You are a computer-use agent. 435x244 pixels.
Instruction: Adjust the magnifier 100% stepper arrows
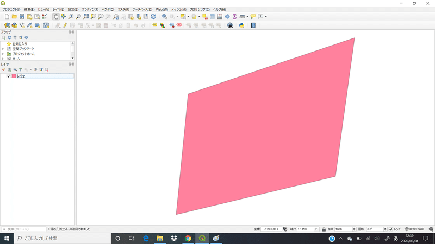(354, 229)
